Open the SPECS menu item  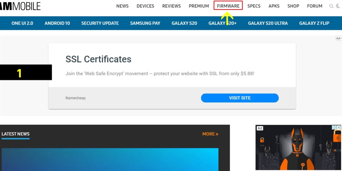click(x=254, y=6)
